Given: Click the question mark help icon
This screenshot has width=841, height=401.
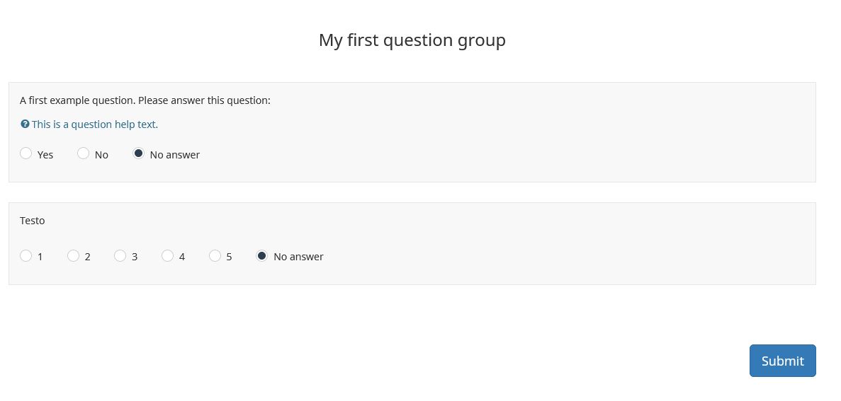Looking at the screenshot, I should click(x=25, y=124).
